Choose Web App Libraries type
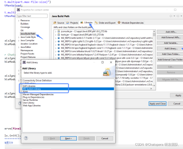183x149 pixels. click(x=32, y=106)
